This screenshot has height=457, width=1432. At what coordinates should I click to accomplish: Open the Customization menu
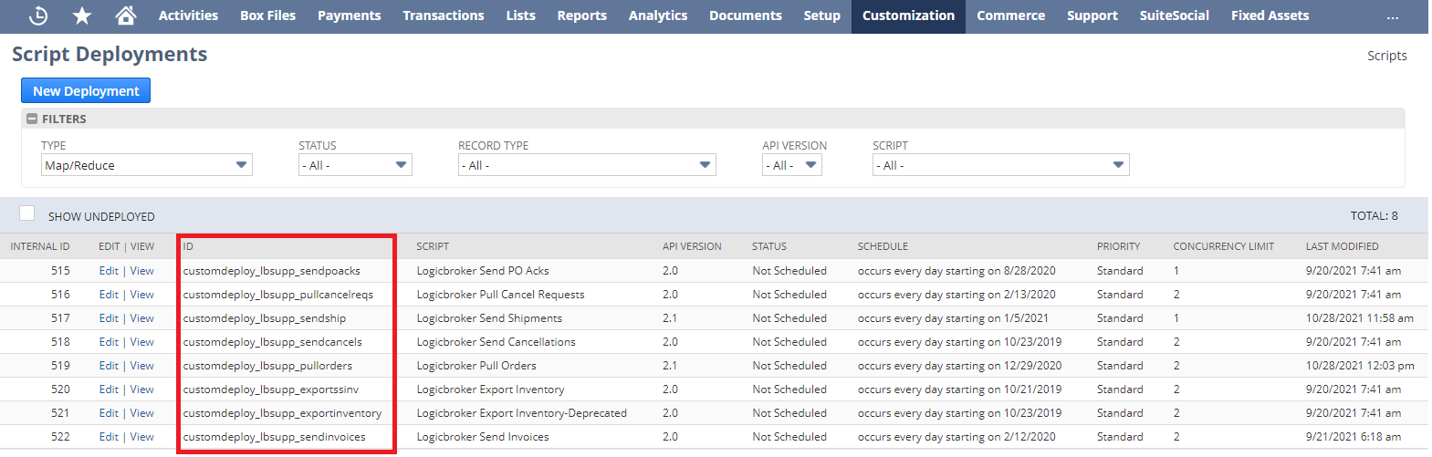[x=908, y=16]
